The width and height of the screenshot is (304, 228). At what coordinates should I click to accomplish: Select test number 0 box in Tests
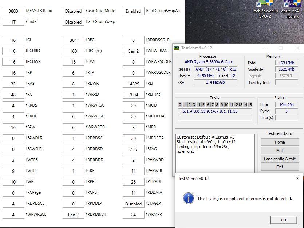(x=180, y=105)
